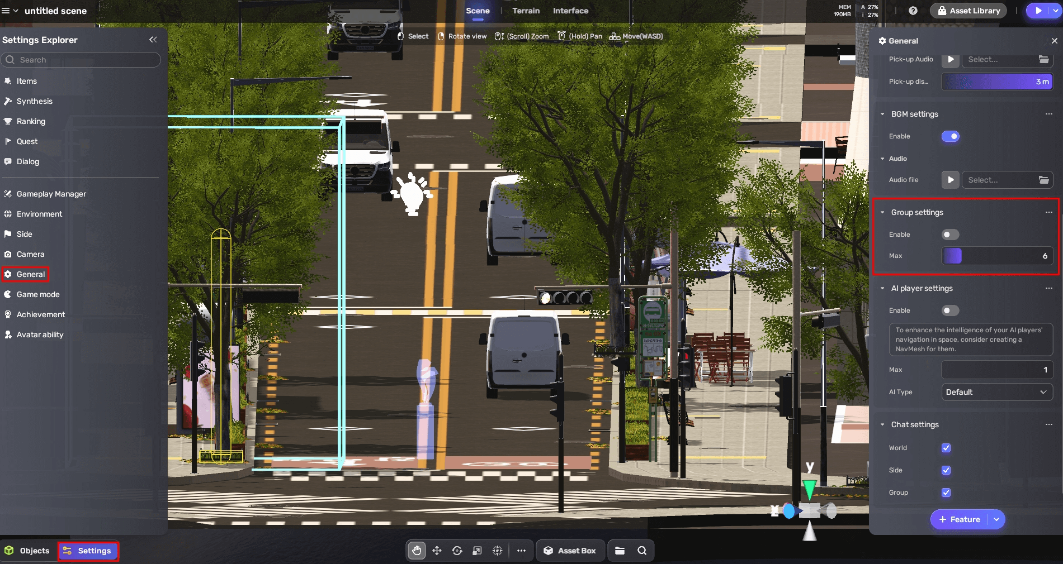Open the help question mark icon

[x=913, y=11]
